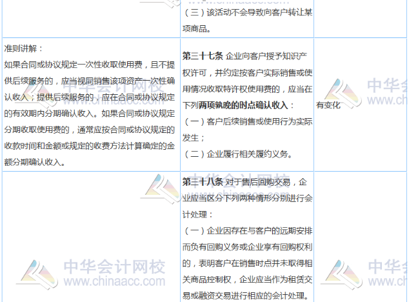Select the bold text '第三十七条'

tap(203, 56)
